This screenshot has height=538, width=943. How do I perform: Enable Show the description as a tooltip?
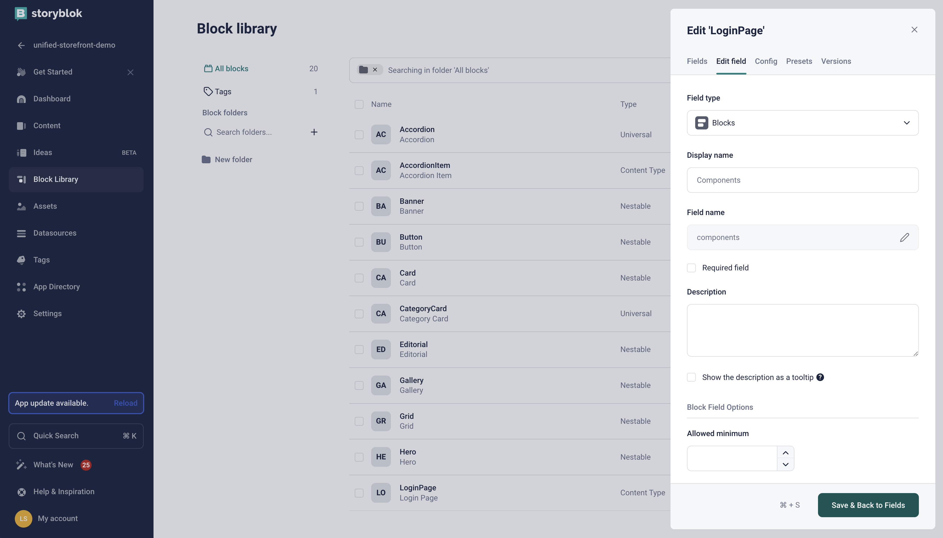691,377
